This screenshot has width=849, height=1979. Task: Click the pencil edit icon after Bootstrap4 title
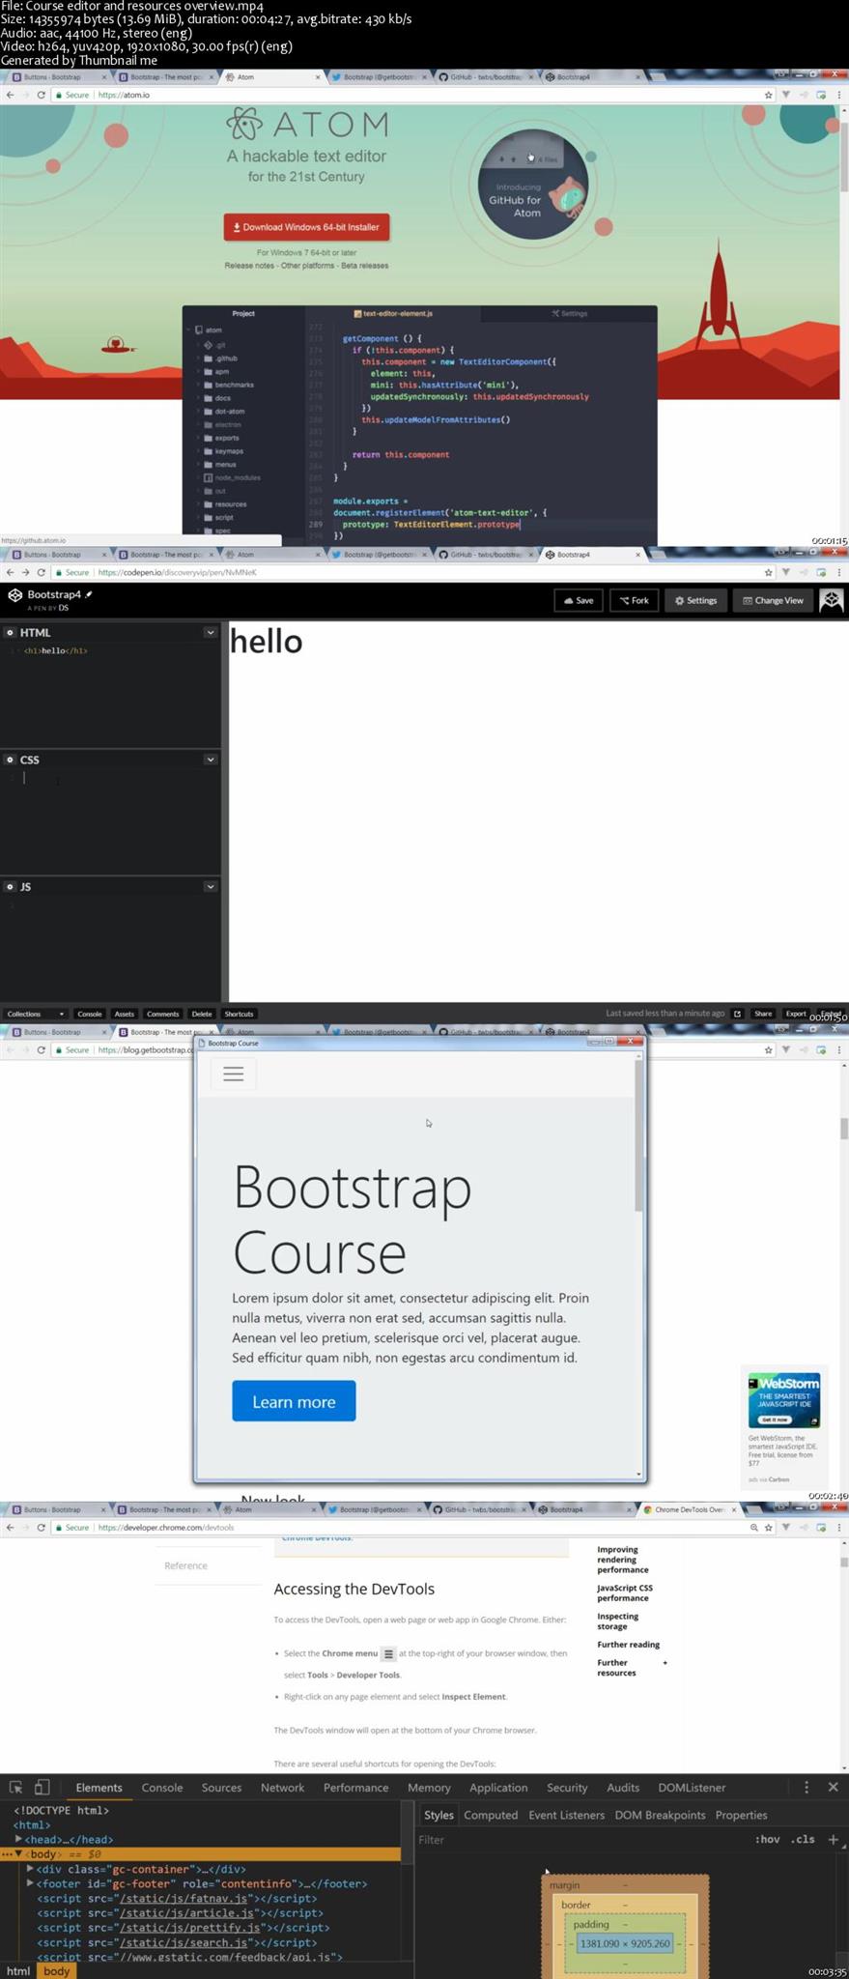pos(88,594)
